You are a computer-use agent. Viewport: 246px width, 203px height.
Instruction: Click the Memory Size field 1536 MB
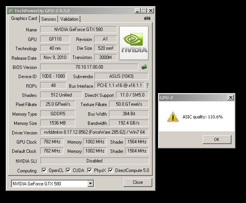[x=58, y=123]
